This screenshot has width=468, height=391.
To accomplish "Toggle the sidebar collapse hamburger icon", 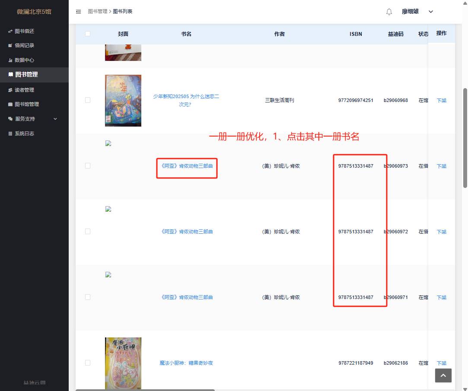I will (x=78, y=12).
